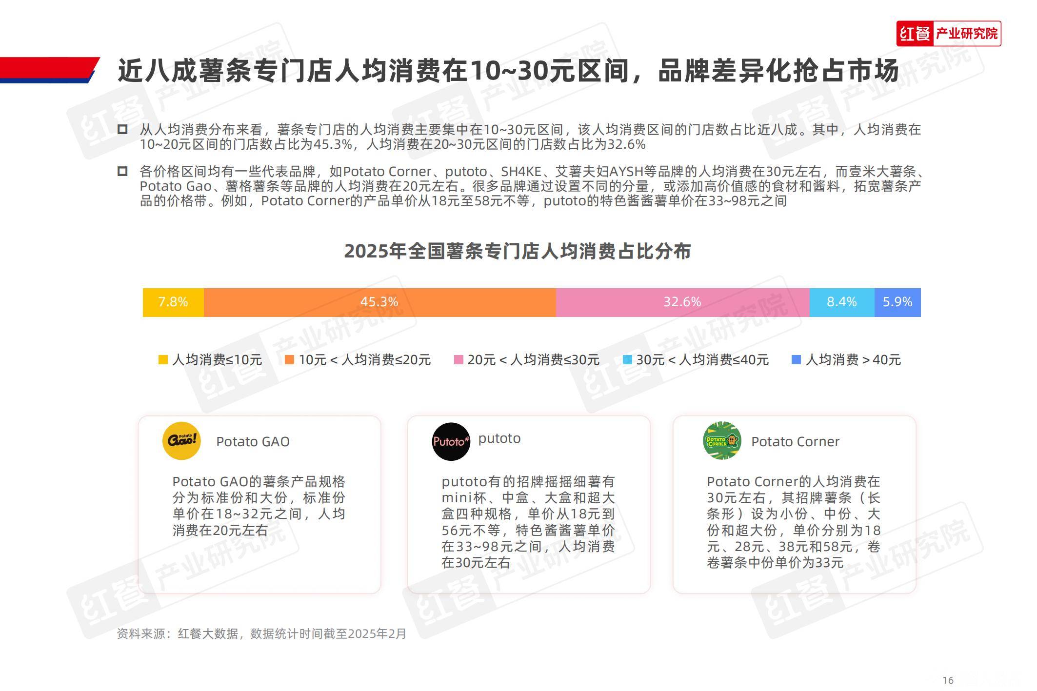Click the chart title 2025年全国薯条专门店人均消费占比分布
Viewport: 1037px width, 691px height.
pyautogui.click(x=518, y=251)
